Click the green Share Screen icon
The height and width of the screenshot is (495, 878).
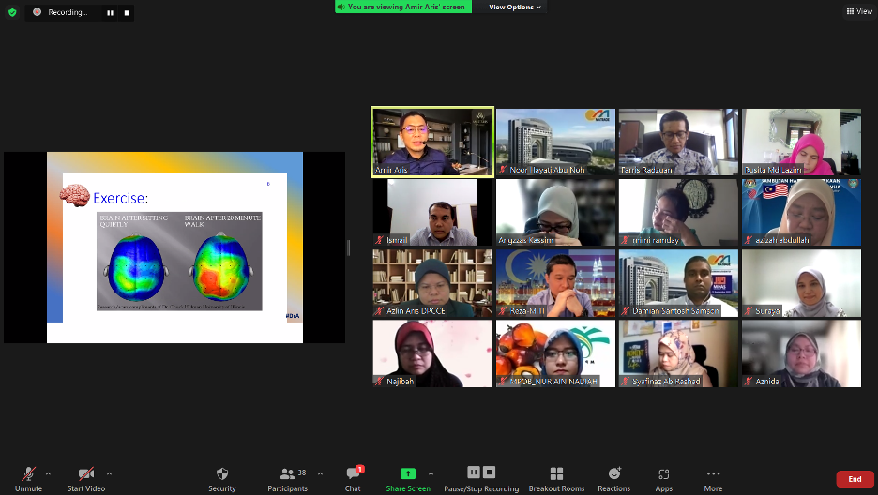(x=408, y=474)
